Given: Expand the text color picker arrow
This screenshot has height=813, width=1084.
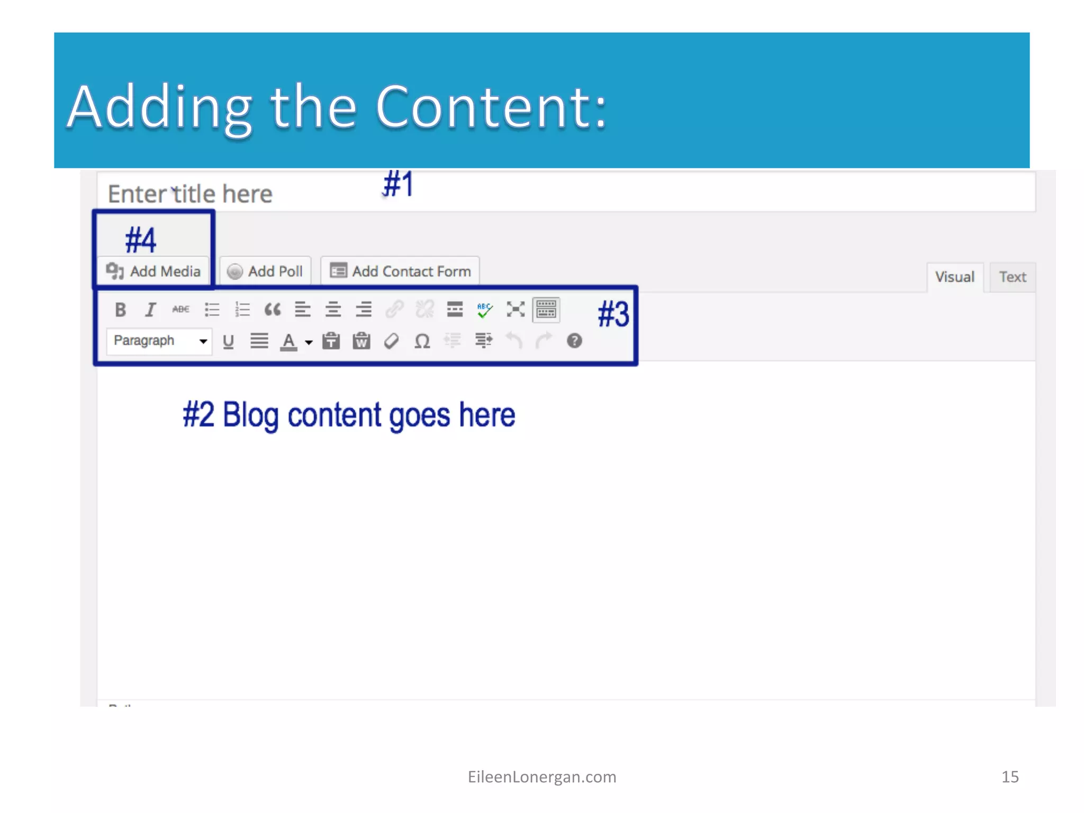Looking at the screenshot, I should tap(309, 342).
